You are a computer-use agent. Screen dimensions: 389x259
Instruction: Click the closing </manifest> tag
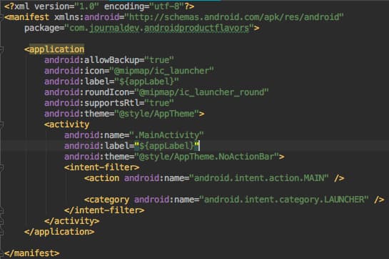[31, 253]
